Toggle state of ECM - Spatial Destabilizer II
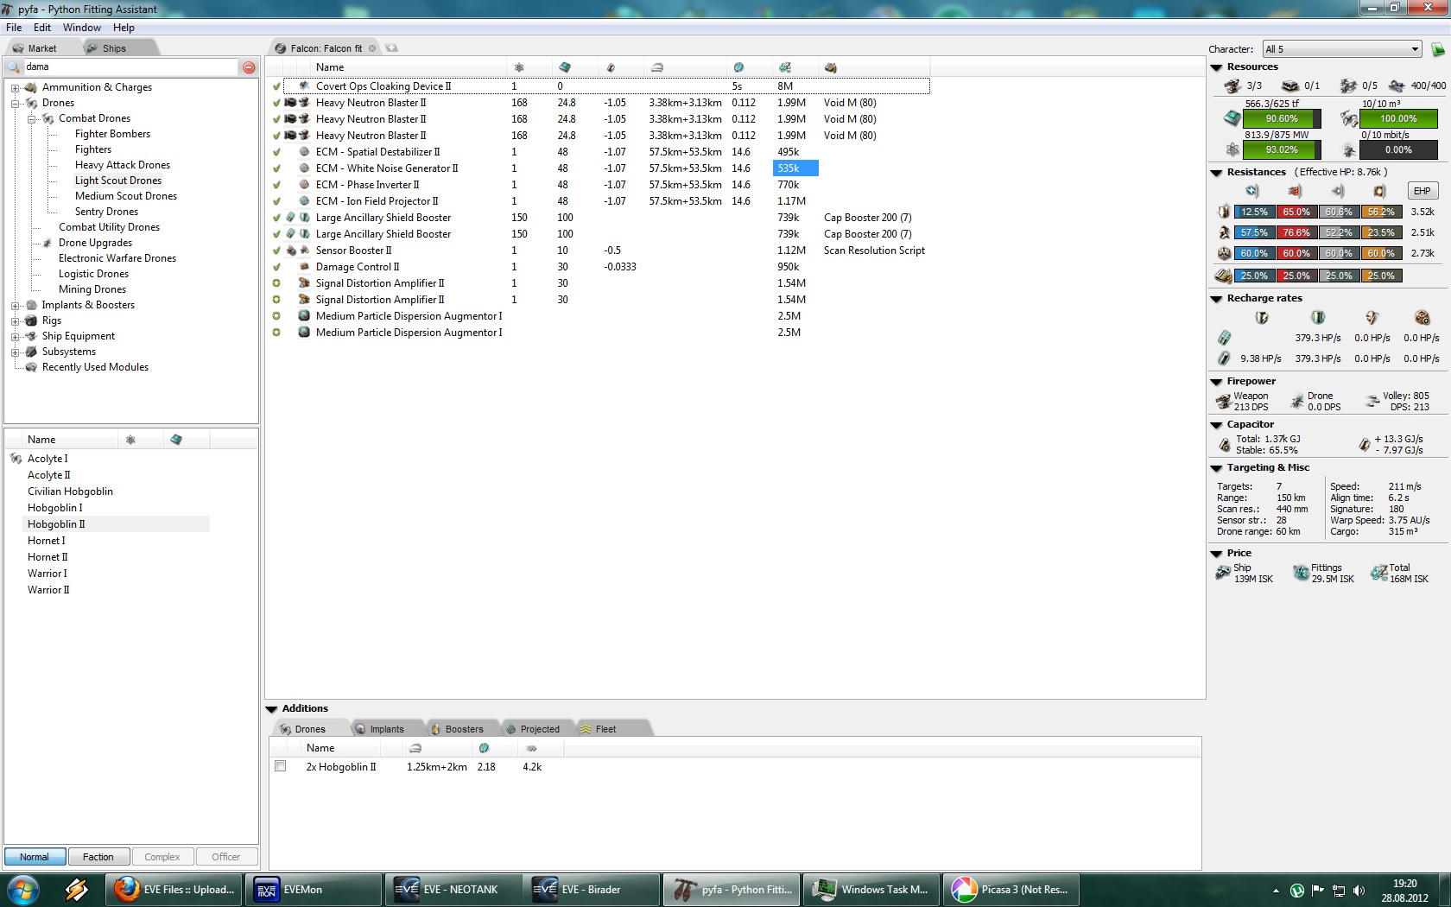Viewport: 1451px width, 907px height. 276,152
